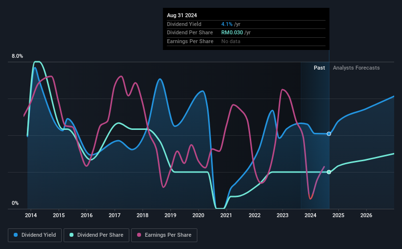
Task: Select the 2026 x-axis label
Action: point(366,215)
